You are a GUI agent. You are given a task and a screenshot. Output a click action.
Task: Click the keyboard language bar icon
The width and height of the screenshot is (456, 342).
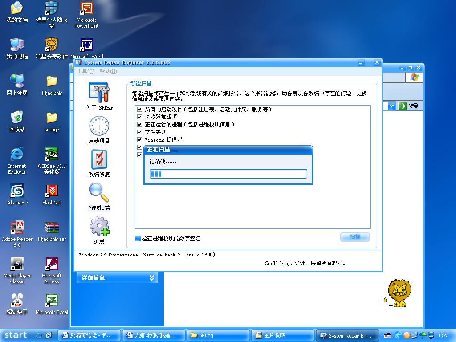(x=387, y=336)
